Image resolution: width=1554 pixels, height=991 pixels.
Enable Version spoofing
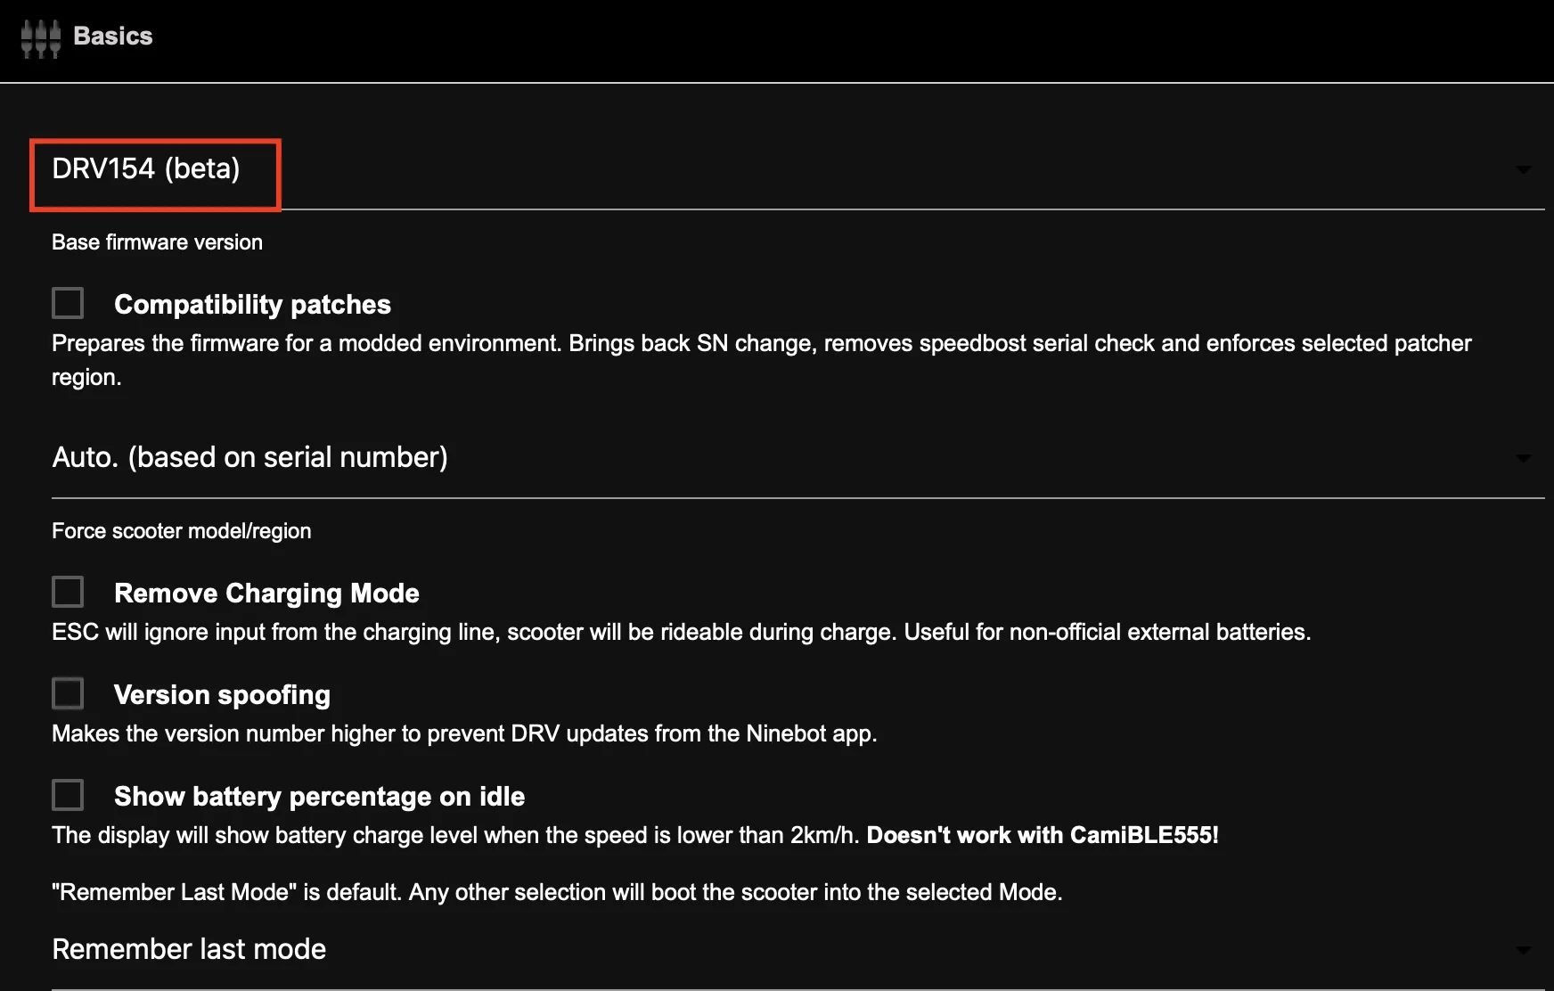67,692
